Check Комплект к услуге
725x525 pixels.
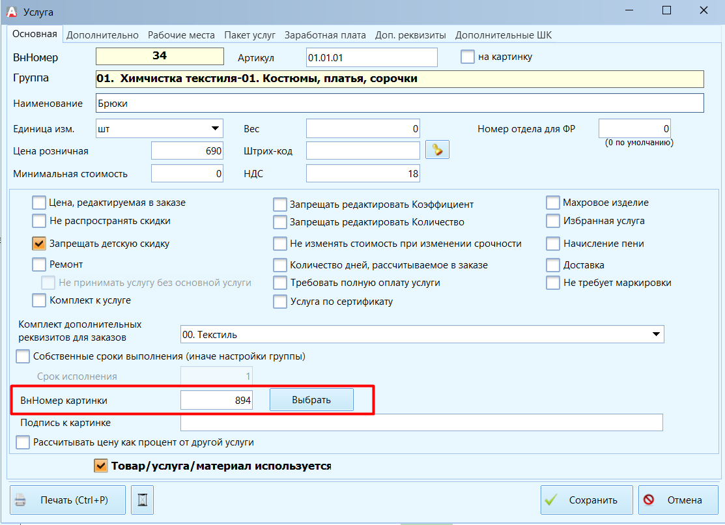coord(39,301)
